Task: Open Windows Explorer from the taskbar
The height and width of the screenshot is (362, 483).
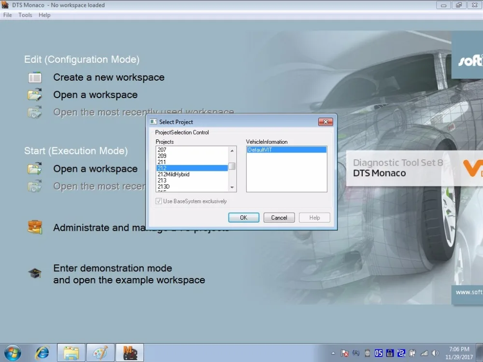Action: pos(71,353)
